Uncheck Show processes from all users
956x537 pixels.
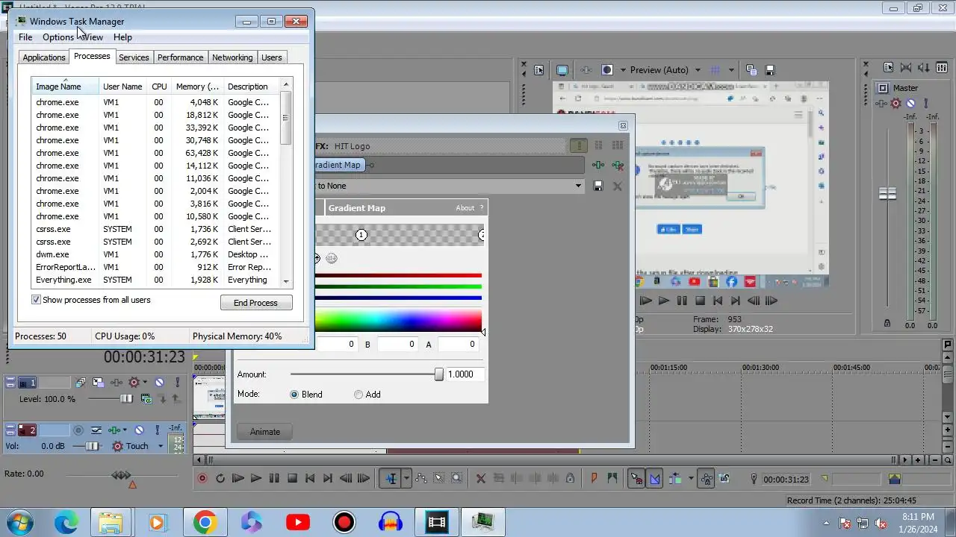(36, 300)
